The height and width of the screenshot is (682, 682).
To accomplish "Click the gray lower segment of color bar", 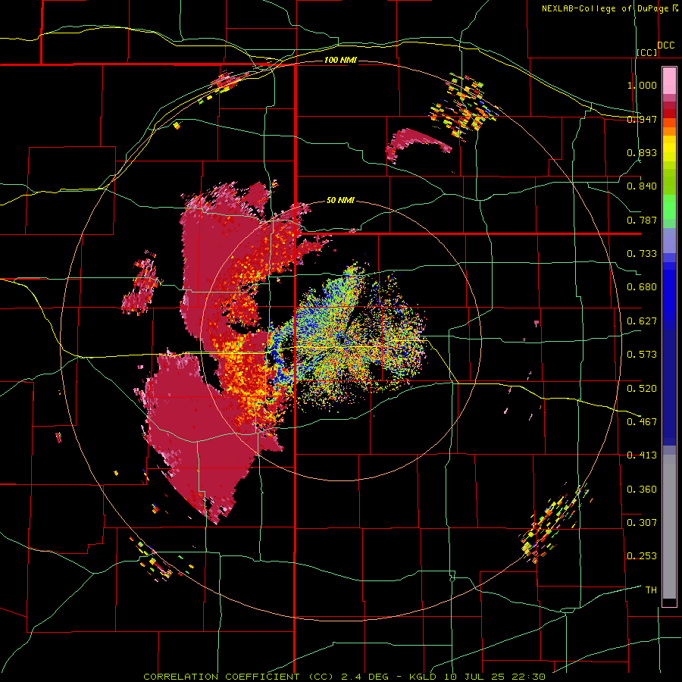I will tap(669, 527).
